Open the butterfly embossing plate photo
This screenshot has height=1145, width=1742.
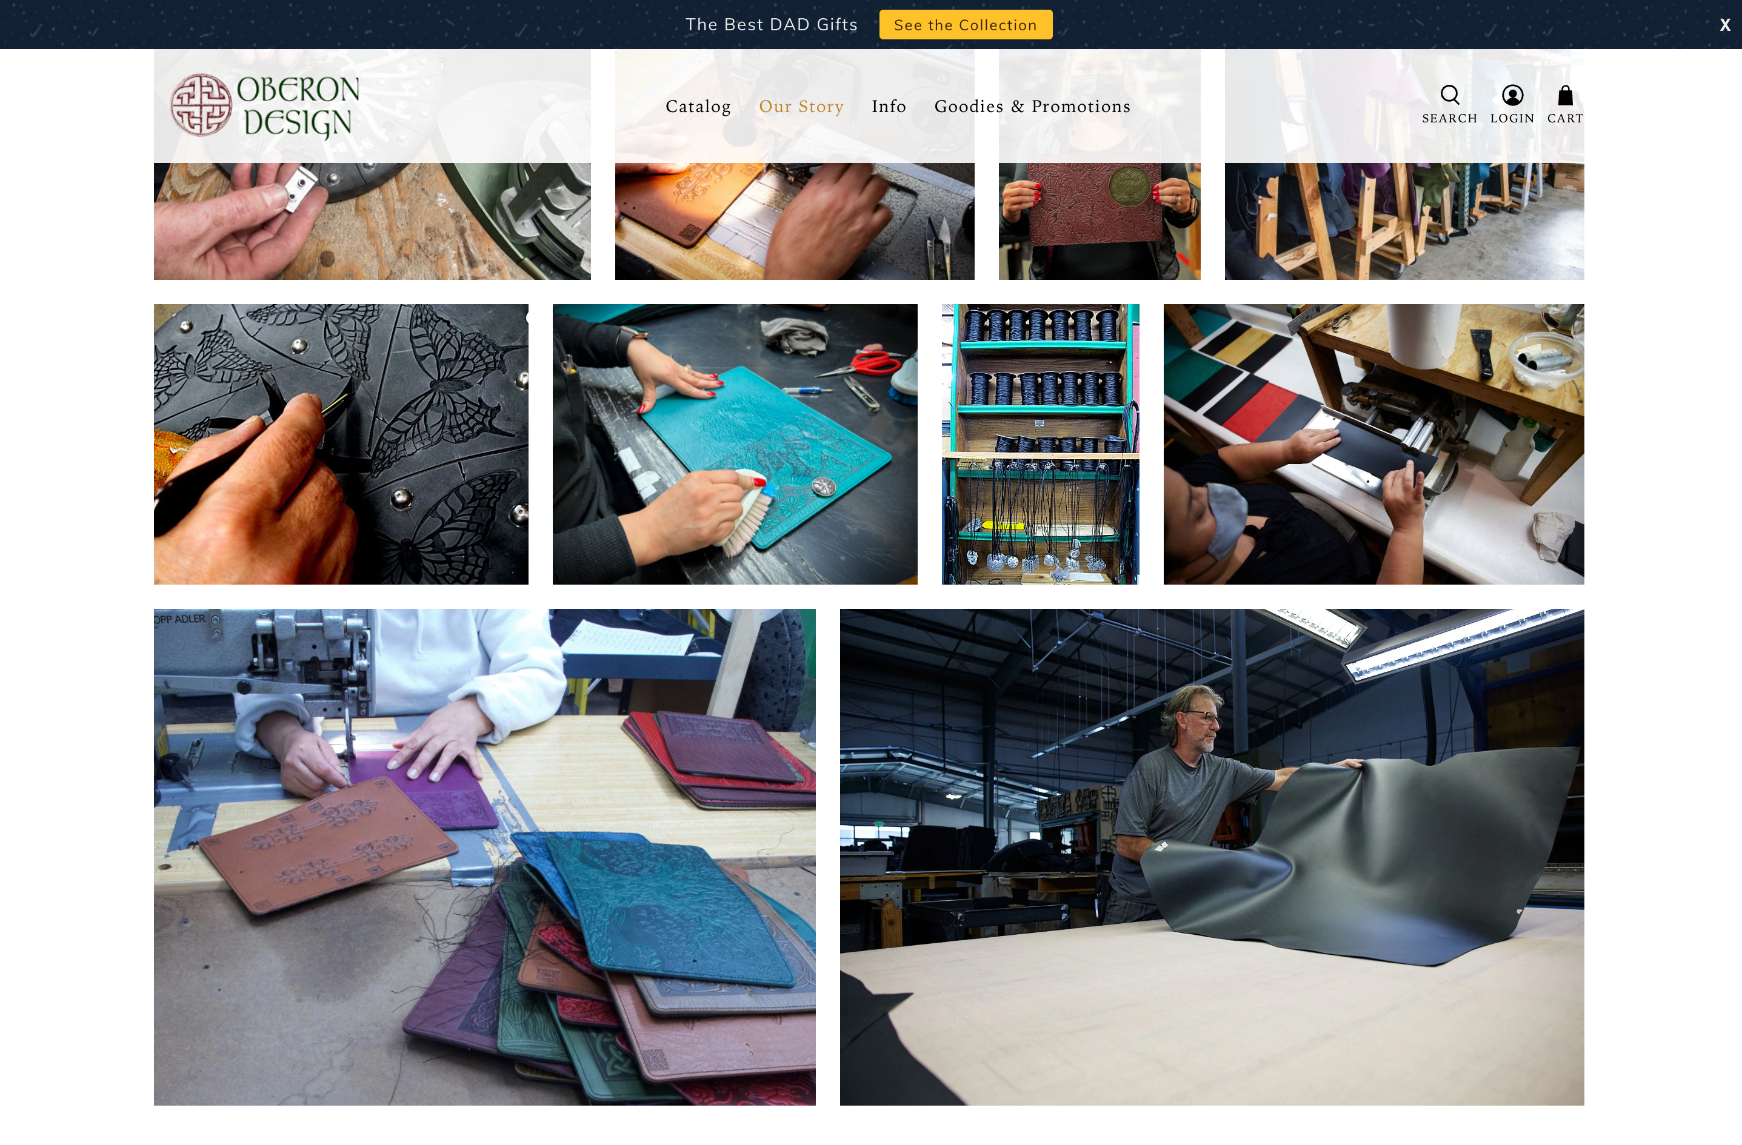pos(341,444)
